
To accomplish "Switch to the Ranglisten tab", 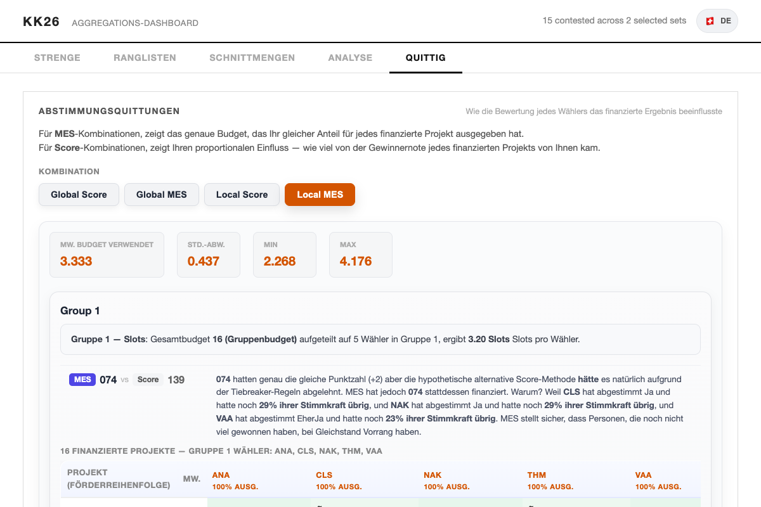I will pos(145,58).
